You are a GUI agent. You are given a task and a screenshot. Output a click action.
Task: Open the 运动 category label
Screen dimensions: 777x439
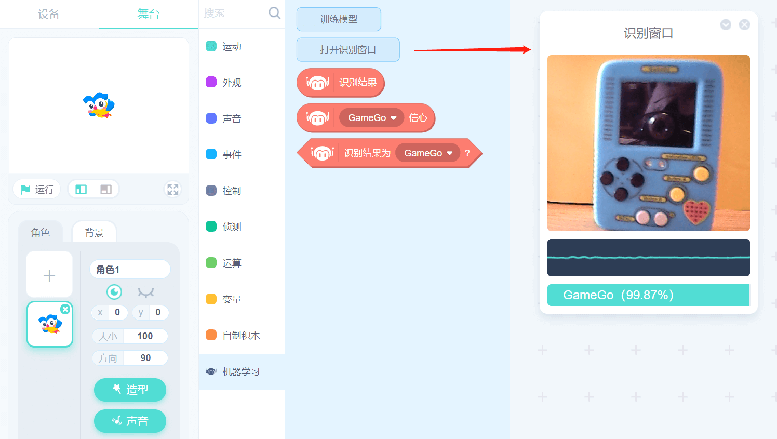click(232, 46)
